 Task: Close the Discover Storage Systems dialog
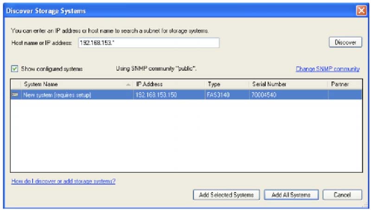click(x=361, y=11)
